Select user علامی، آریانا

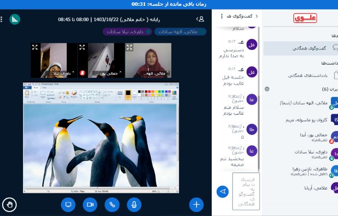(302, 188)
